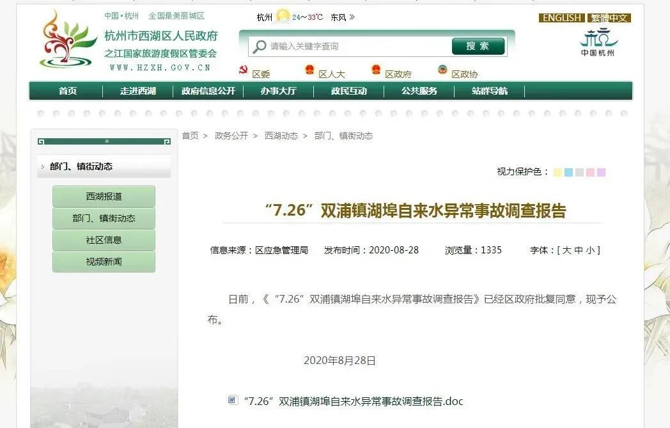Select 西湖报道 in the left sidebar
This screenshot has height=428, width=670.
pos(104,196)
